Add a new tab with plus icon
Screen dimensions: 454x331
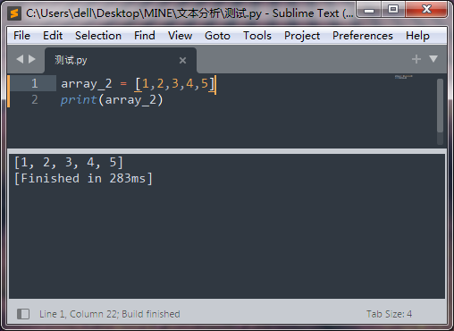[416, 59]
